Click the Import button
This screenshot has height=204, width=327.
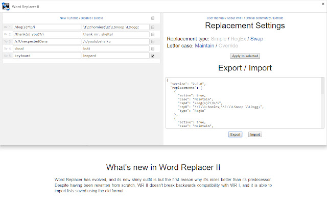254,135
